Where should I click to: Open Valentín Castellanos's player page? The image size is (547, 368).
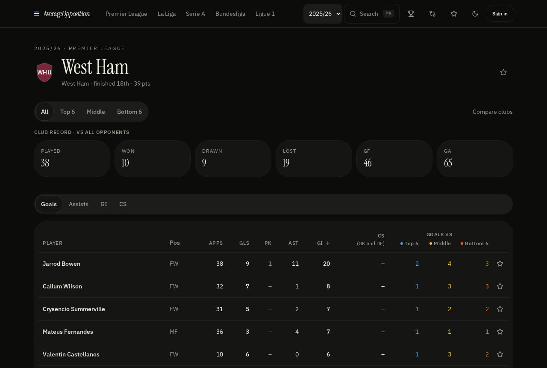click(71, 354)
